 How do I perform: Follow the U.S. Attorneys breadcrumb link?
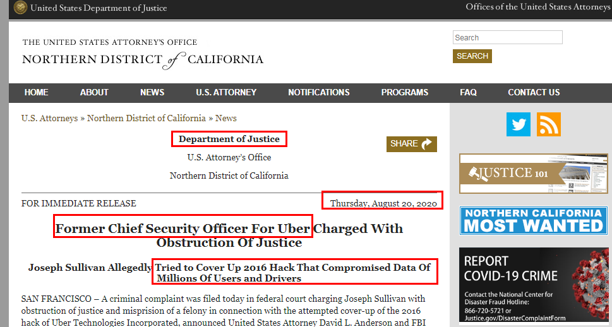49,118
